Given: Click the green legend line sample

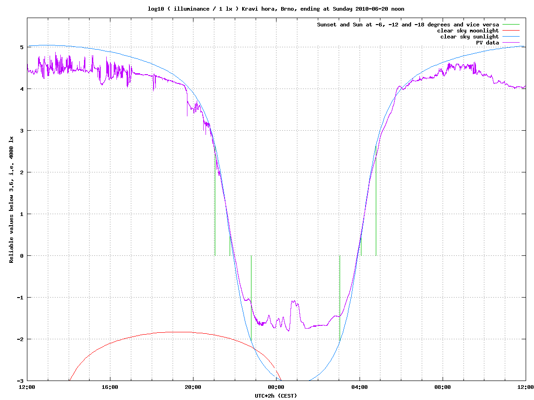Looking at the screenshot, I should tap(511, 25).
